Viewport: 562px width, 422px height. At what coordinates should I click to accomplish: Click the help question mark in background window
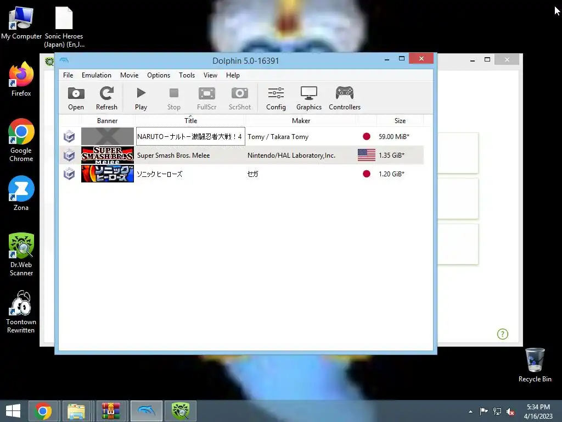(503, 334)
